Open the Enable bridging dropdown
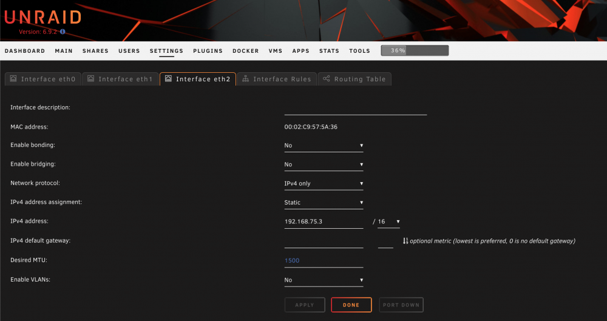 click(x=324, y=164)
